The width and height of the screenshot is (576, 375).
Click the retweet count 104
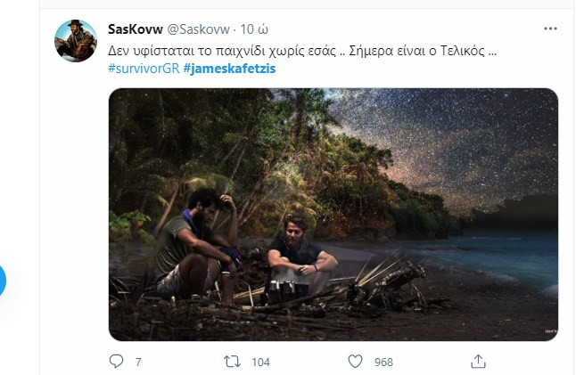click(260, 363)
